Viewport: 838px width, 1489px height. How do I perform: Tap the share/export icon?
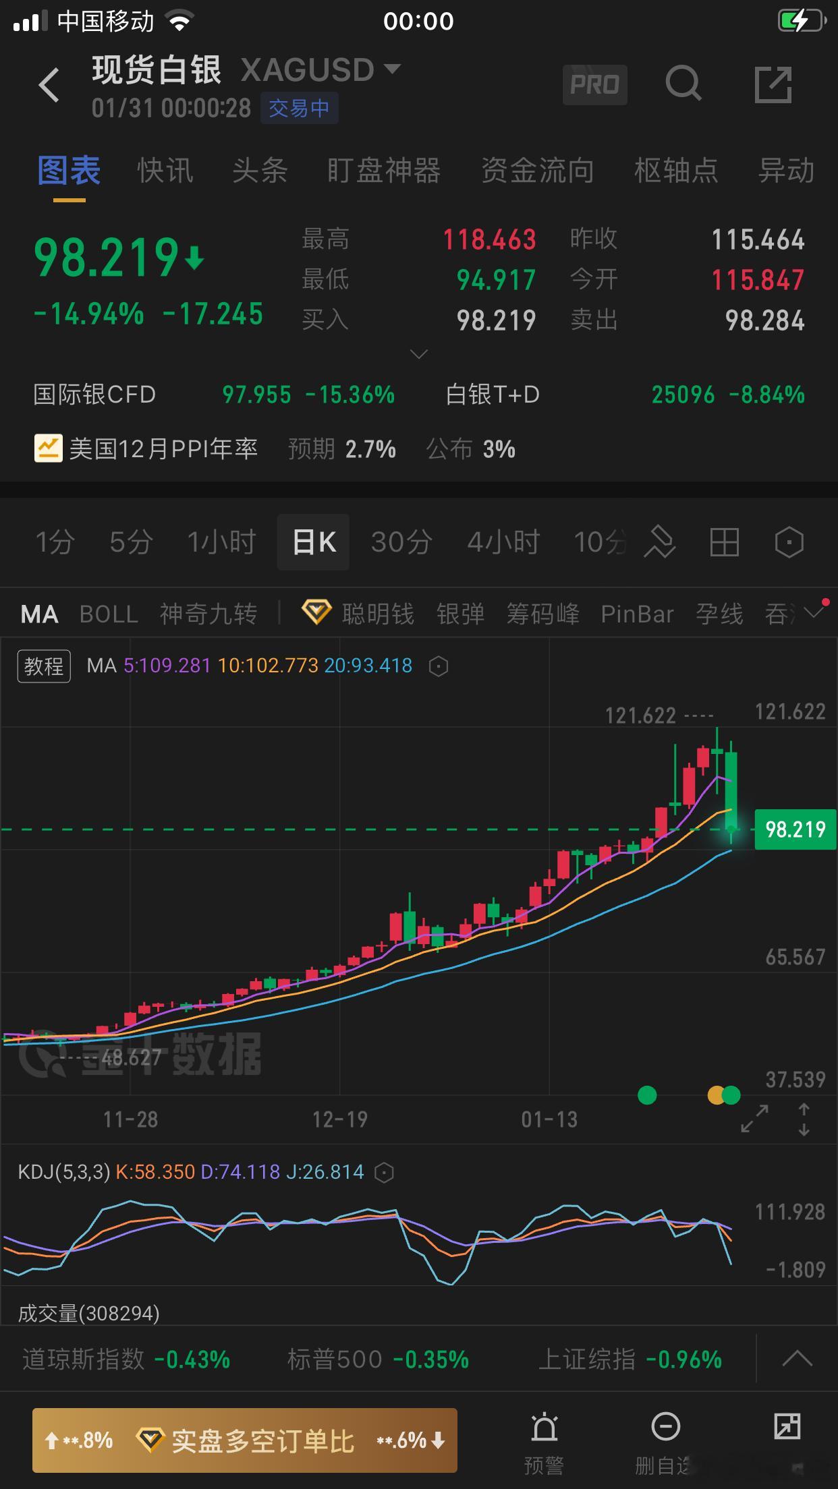point(773,84)
